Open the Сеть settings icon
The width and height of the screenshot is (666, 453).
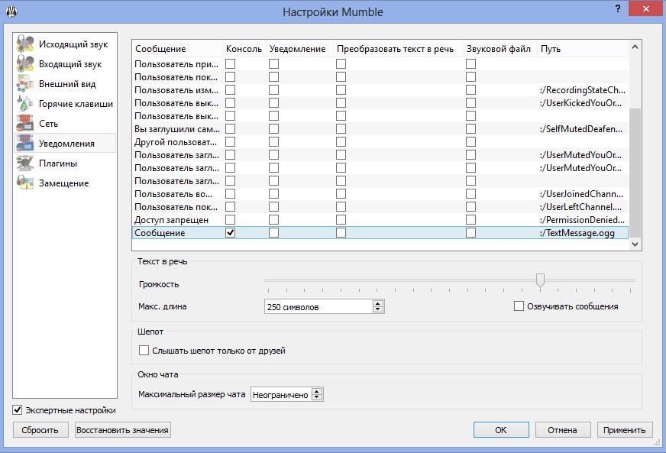click(25, 124)
